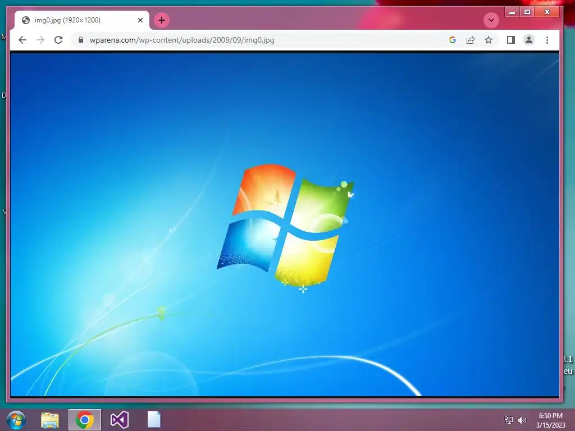The image size is (575, 431).
Task: Expand the tab search dropdown arrow
Action: (491, 20)
